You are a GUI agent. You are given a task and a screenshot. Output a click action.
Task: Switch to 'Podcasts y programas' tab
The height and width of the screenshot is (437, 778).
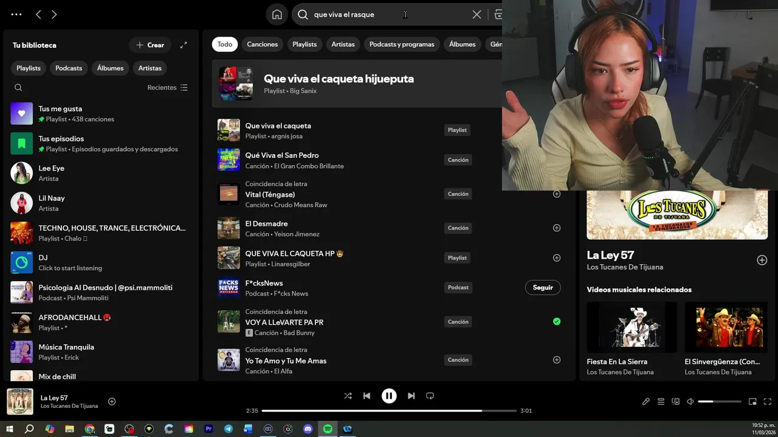point(402,44)
